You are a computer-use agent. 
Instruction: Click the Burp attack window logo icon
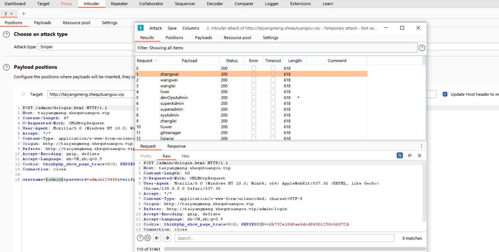pyautogui.click(x=141, y=28)
